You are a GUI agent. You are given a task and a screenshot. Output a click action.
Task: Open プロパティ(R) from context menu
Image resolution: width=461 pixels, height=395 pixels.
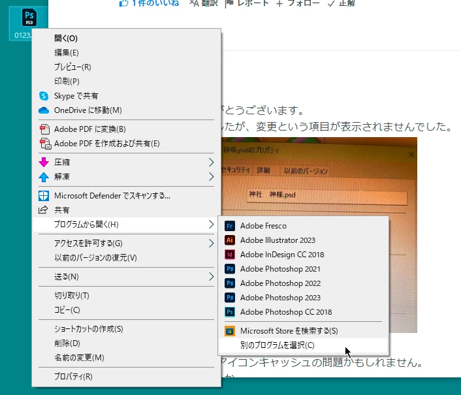(x=126, y=377)
